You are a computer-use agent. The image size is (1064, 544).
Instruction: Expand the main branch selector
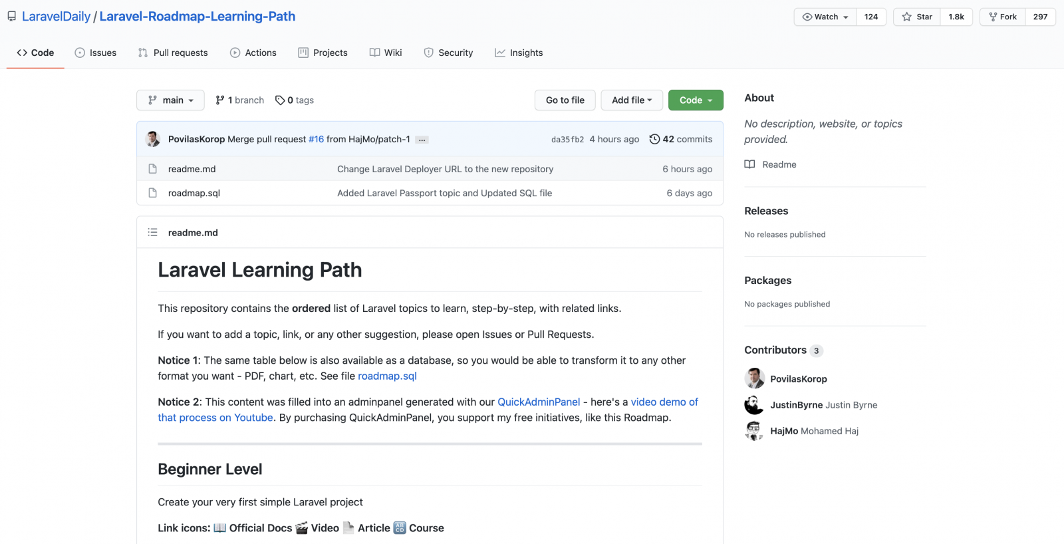click(x=170, y=100)
